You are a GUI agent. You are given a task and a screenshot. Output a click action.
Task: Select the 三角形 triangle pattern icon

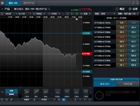click(x=27, y=92)
